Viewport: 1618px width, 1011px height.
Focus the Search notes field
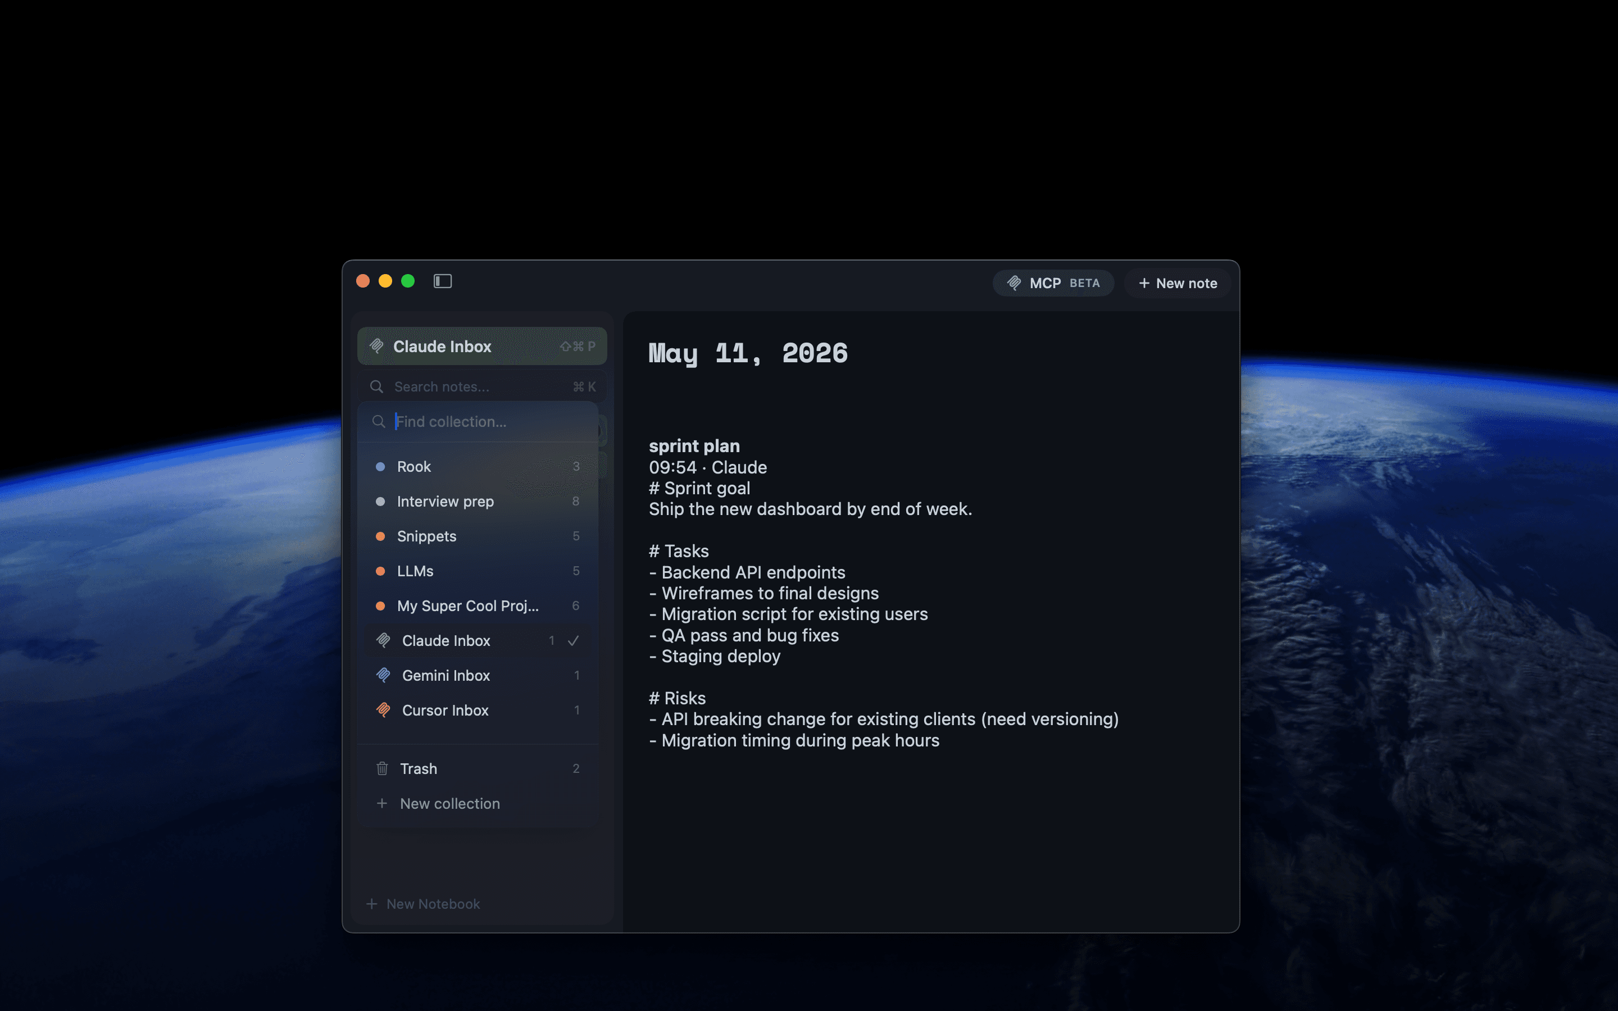[482, 386]
